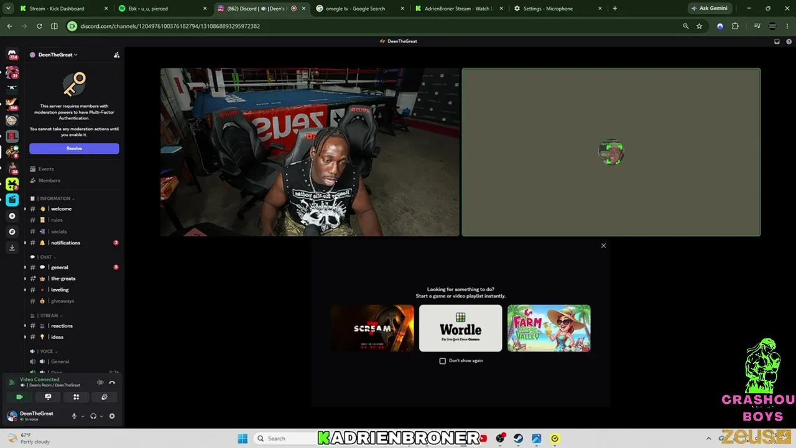
Task: Share your screen from the voice panel
Action: click(48, 397)
